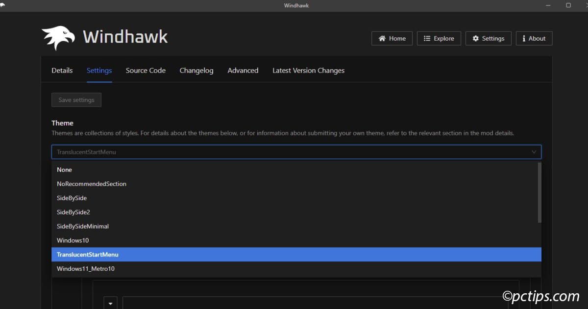
Task: Open the small arrow dropdown below the list
Action: click(110, 304)
